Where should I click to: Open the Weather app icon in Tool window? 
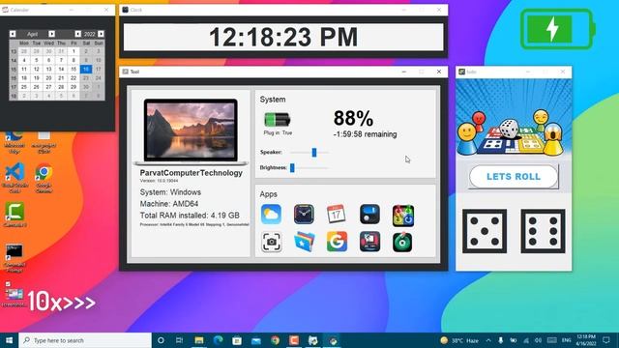pyautogui.click(x=271, y=215)
